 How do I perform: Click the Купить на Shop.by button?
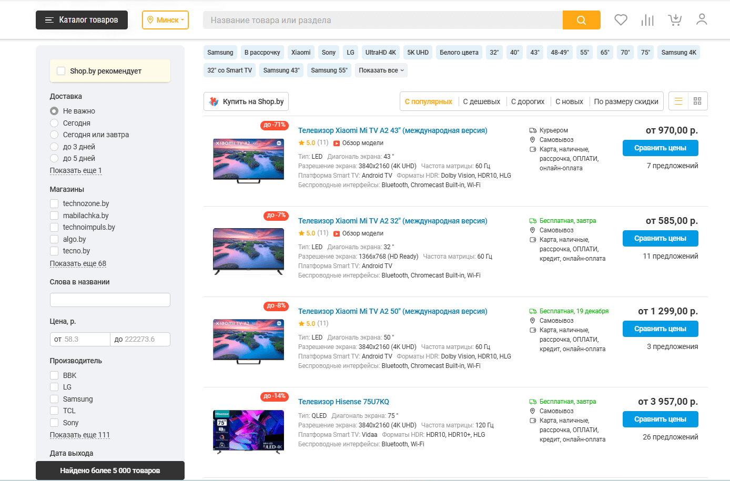click(x=246, y=101)
